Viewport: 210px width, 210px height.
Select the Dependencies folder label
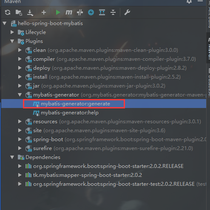[x=43, y=157]
